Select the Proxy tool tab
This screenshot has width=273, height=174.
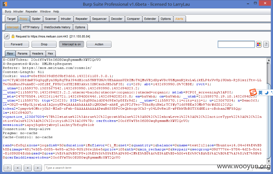(23, 19)
